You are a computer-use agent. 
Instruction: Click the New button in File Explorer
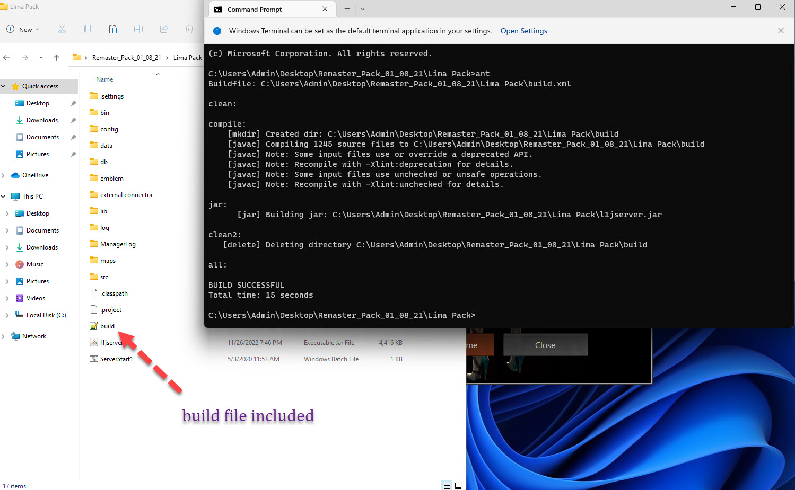click(x=22, y=30)
